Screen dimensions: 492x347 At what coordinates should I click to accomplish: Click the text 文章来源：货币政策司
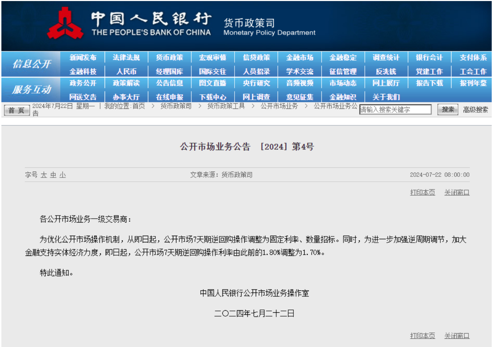point(221,175)
